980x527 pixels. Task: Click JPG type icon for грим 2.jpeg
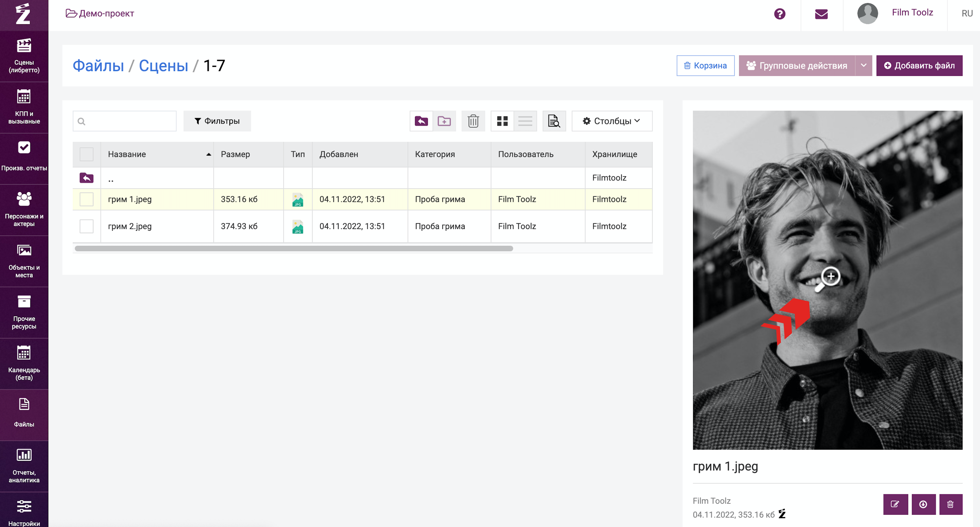298,226
